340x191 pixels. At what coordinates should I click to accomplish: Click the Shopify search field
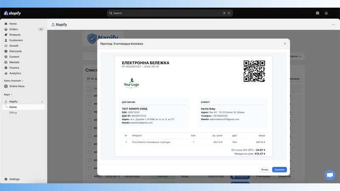point(170,13)
